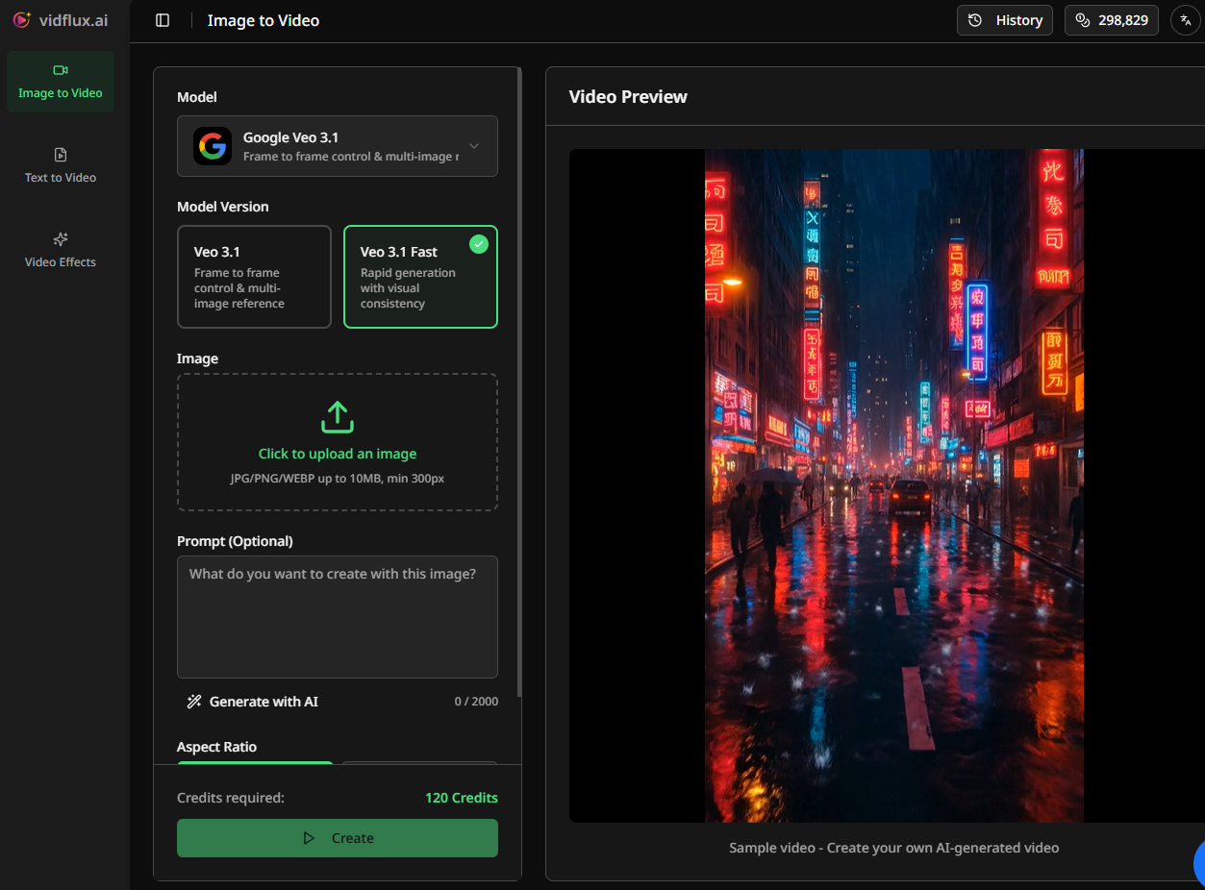Click the Generate with AI wand icon
The height and width of the screenshot is (890, 1205).
tap(194, 702)
